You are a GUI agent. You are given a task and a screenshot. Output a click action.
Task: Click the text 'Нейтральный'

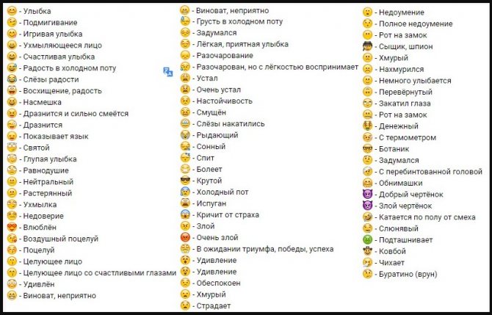click(48, 181)
